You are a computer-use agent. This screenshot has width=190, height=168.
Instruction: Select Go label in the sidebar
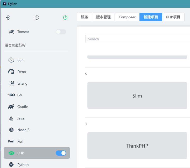click(20, 95)
